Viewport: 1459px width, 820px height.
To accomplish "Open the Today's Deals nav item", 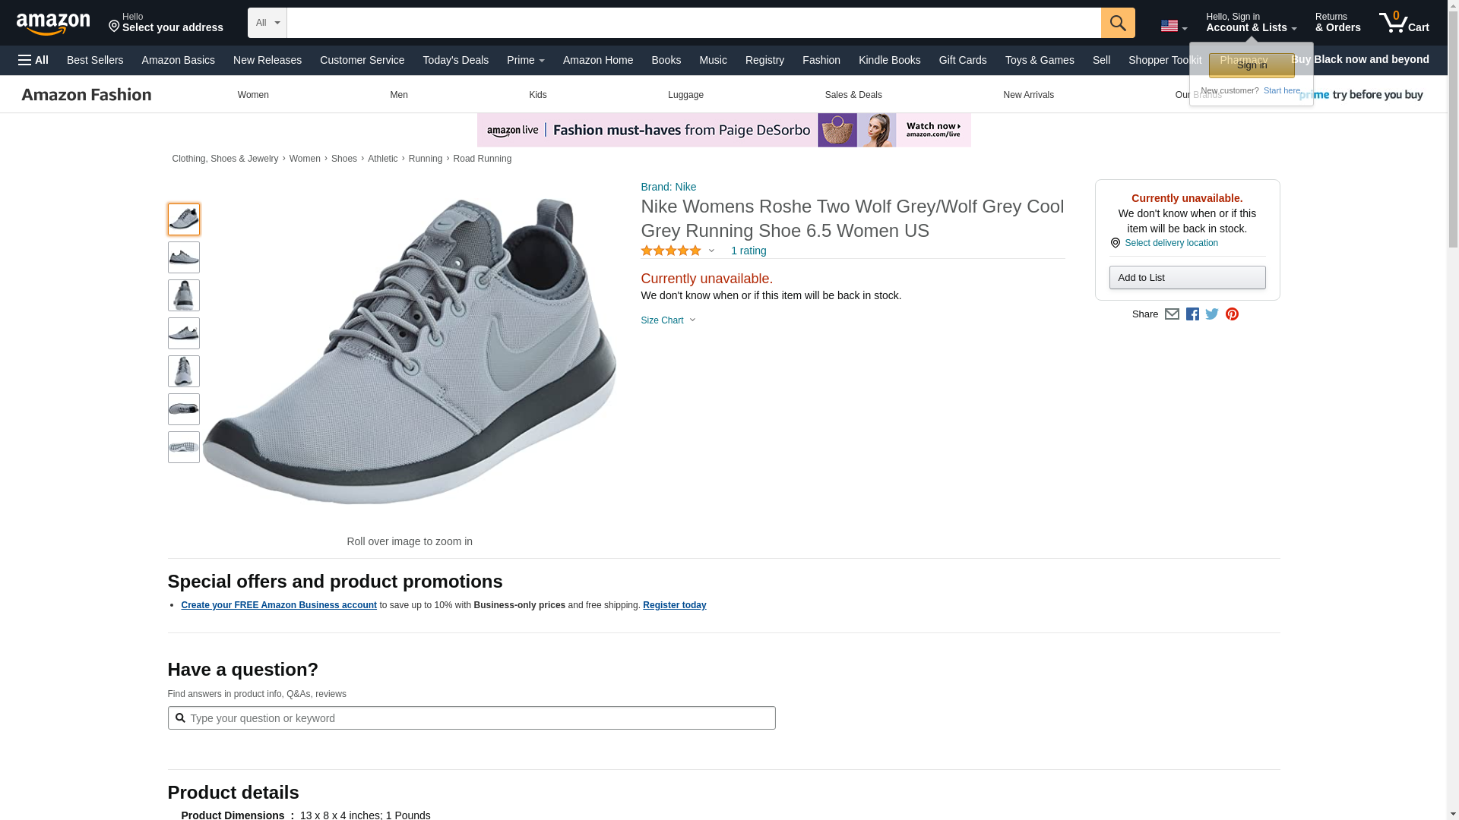I will click(x=455, y=60).
